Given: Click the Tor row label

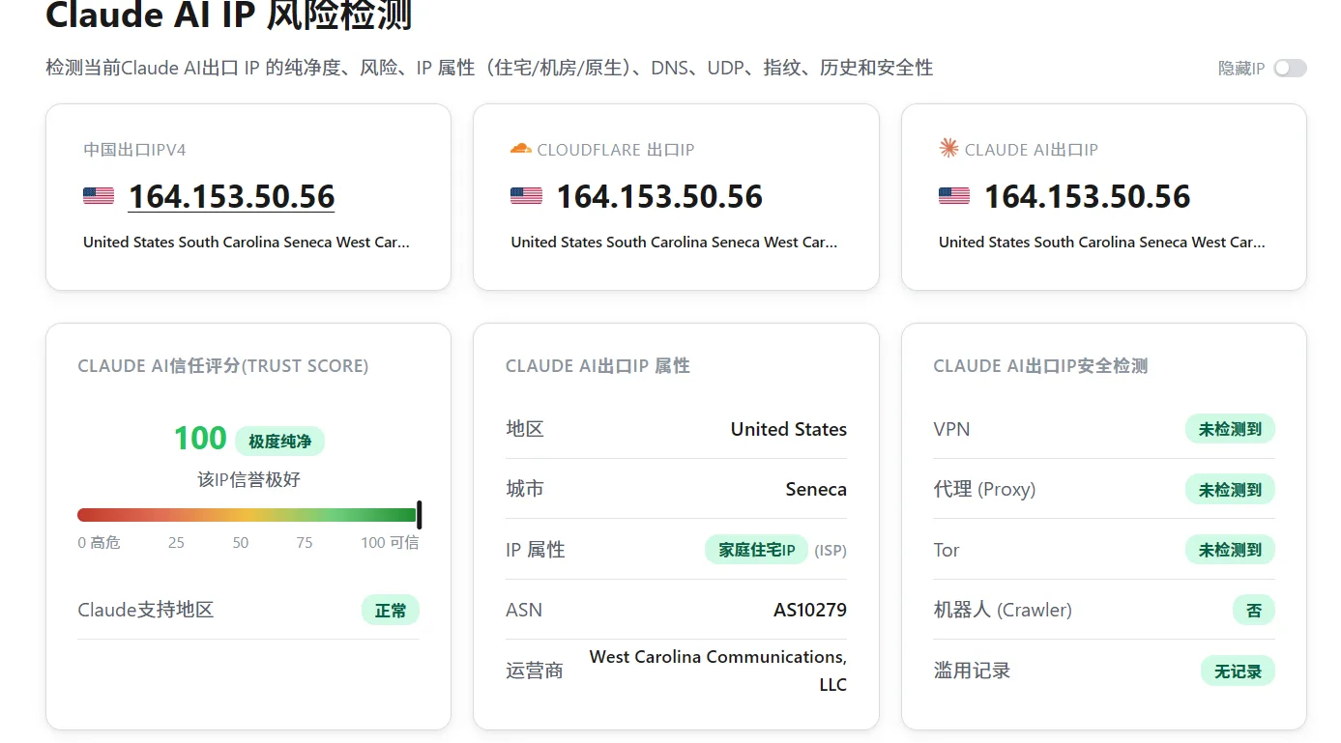Looking at the screenshot, I should pos(947,550).
